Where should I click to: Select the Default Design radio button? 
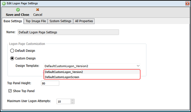point(12,51)
